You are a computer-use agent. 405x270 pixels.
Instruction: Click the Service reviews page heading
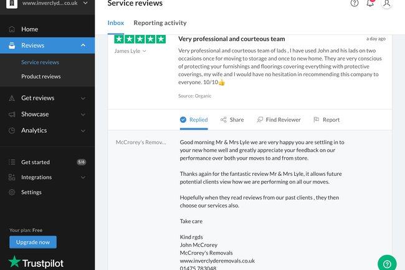[135, 3]
